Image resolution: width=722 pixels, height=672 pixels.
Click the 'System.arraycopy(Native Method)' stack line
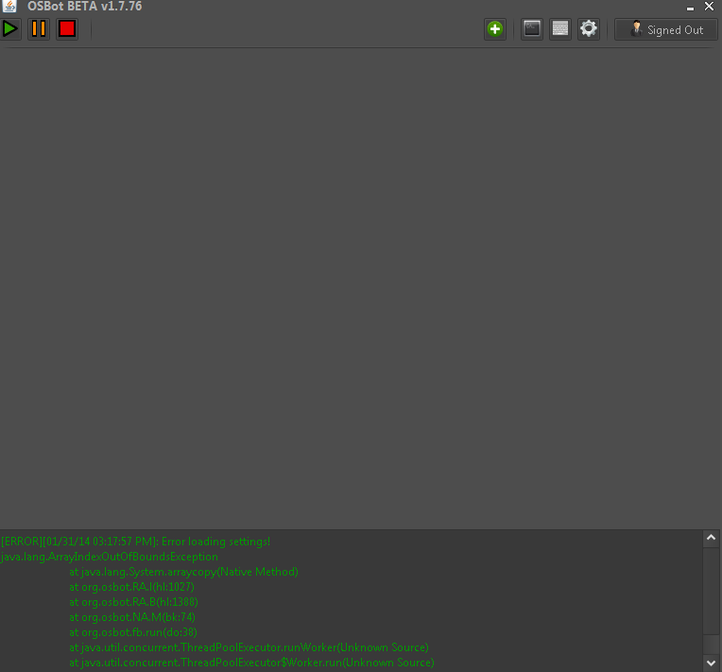tap(183, 572)
